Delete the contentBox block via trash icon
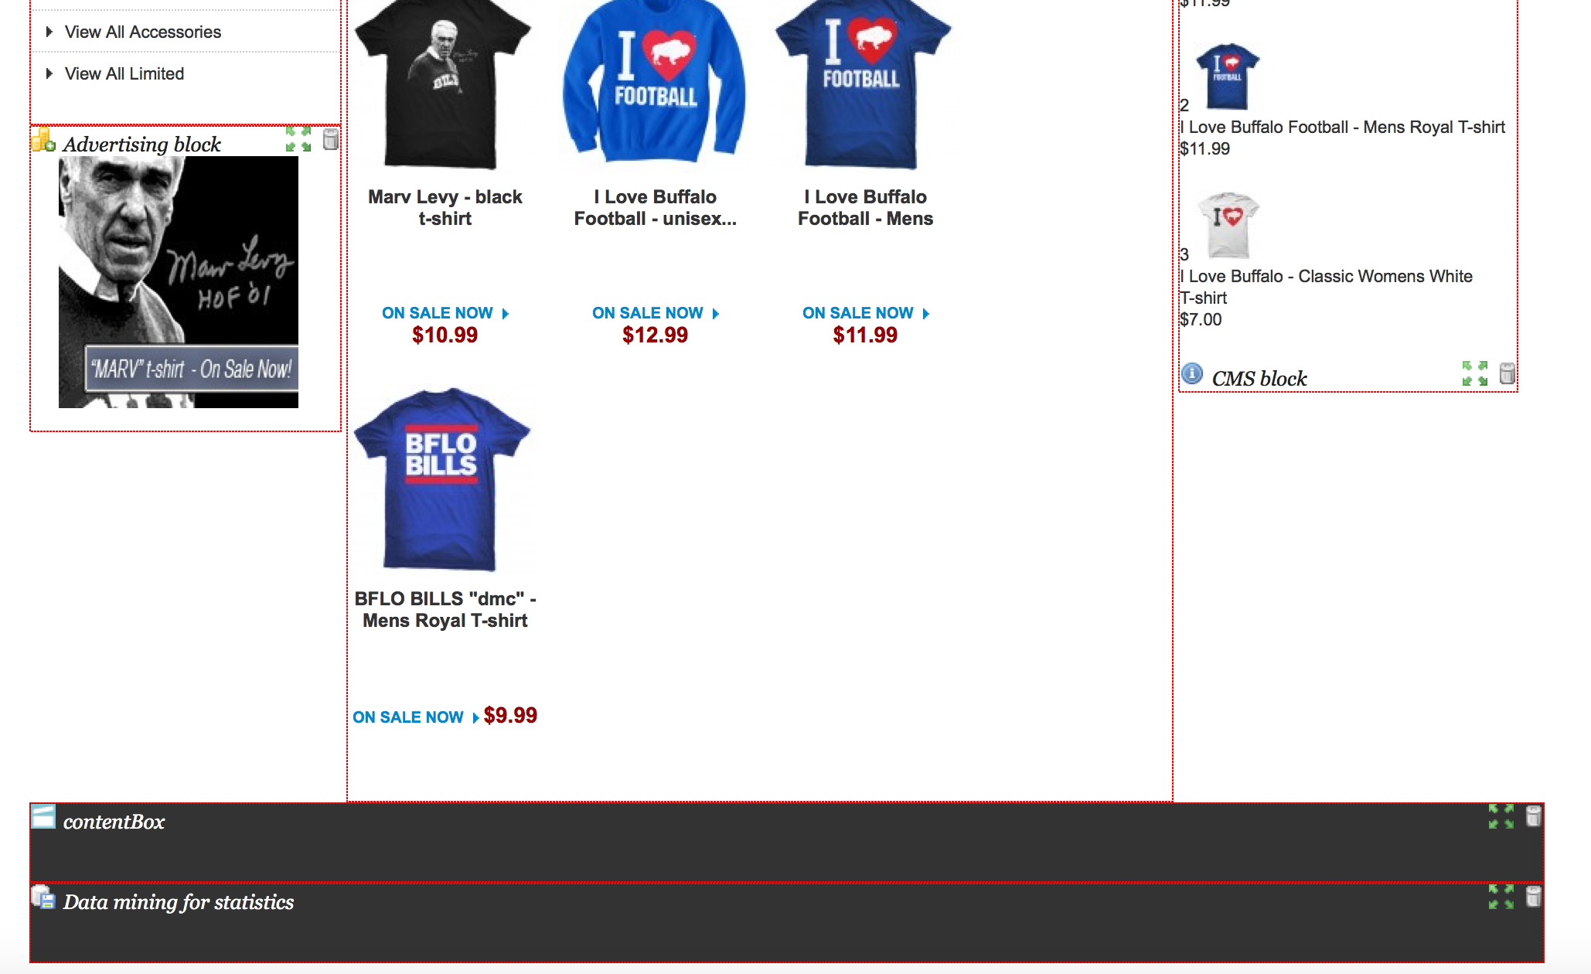The height and width of the screenshot is (974, 1591). 1533,816
